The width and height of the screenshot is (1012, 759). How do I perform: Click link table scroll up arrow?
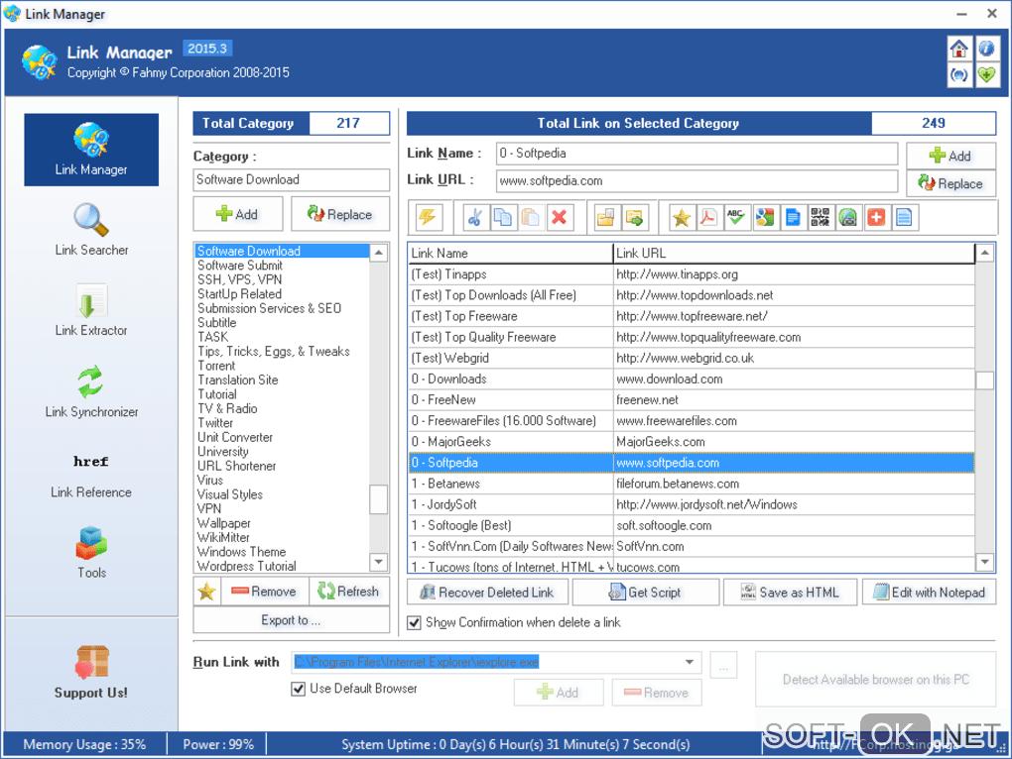click(x=985, y=253)
